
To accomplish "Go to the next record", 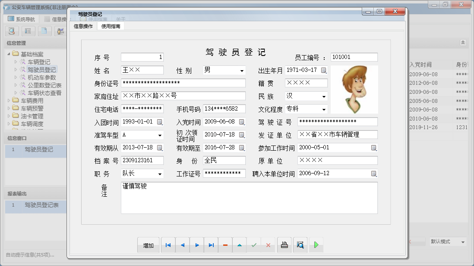I will pyautogui.click(x=197, y=245).
